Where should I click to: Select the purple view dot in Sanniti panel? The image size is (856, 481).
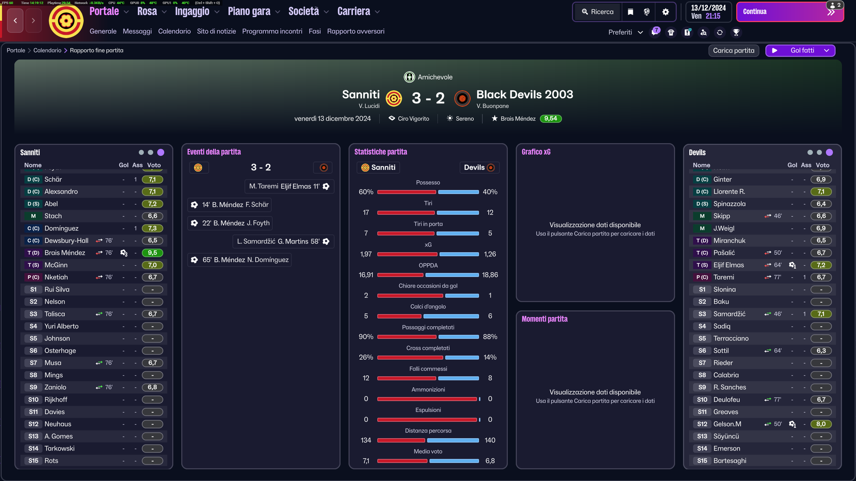[x=161, y=153]
